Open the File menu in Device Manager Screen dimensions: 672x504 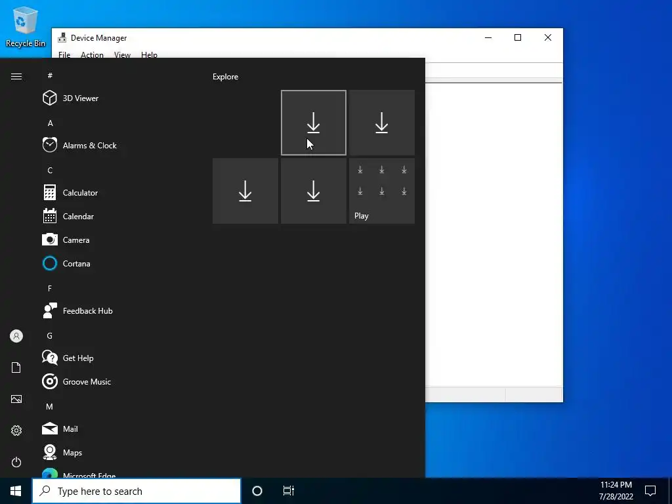click(x=64, y=54)
